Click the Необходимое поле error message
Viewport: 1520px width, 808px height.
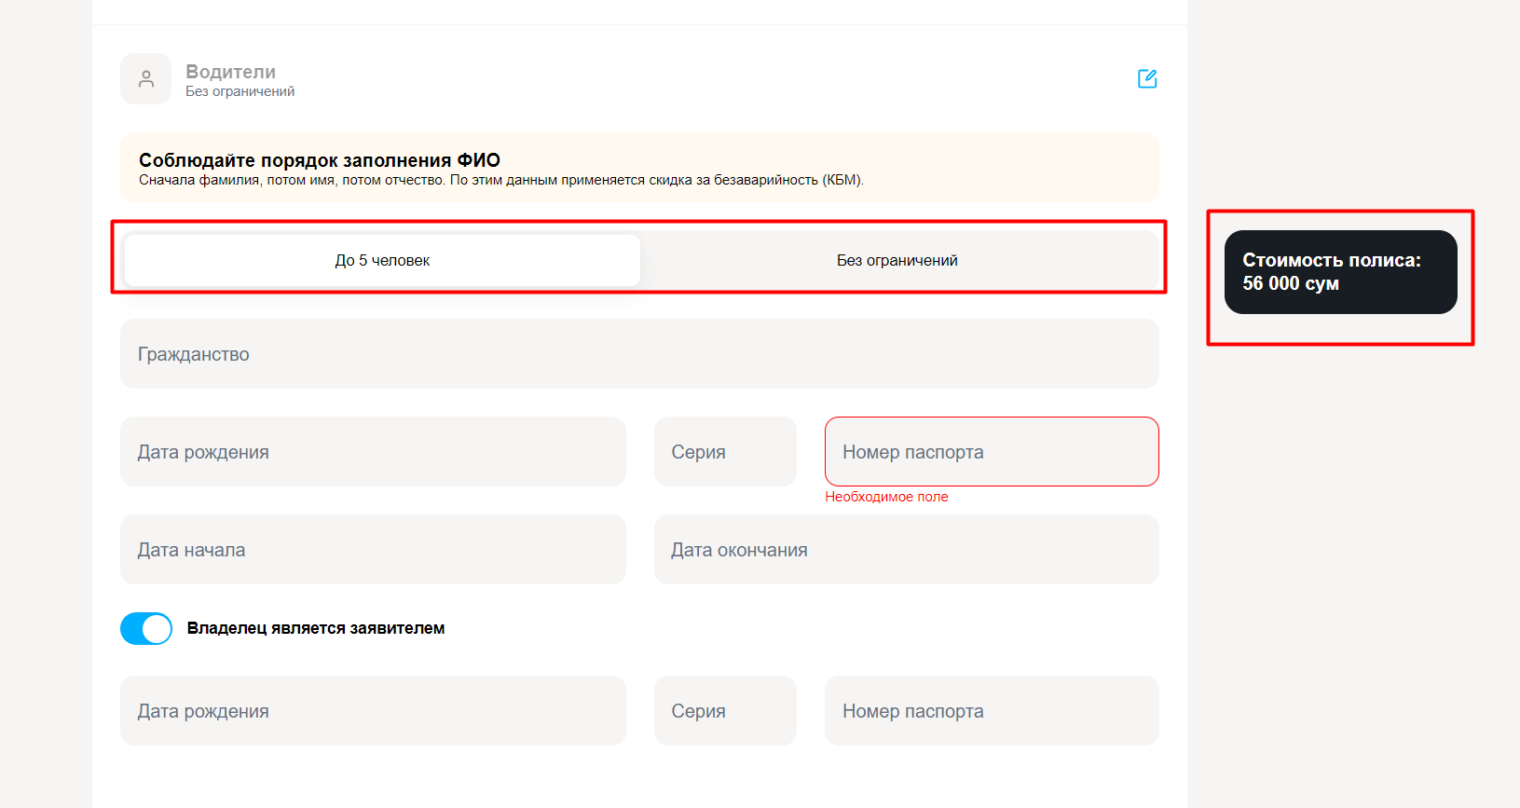pyautogui.click(x=886, y=497)
